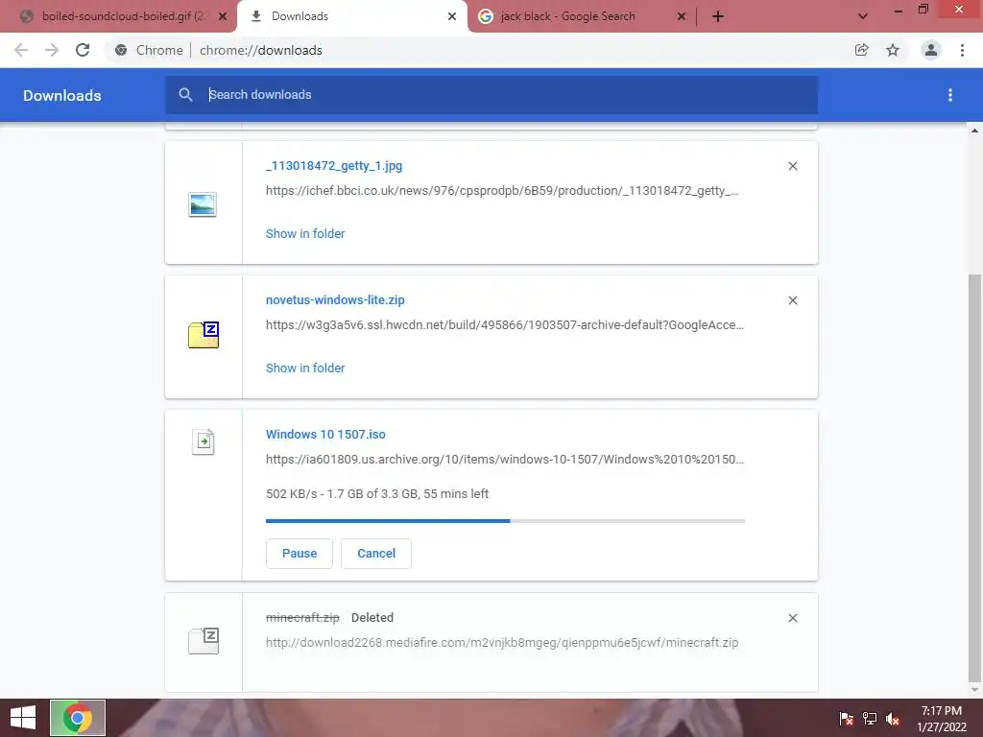The image size is (983, 737).
Task: Click the deleted minecraft.zip file icon
Action: click(x=204, y=640)
